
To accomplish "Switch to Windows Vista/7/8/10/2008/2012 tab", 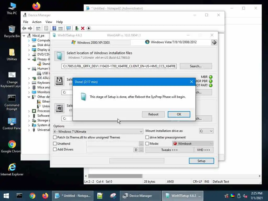I will (x=171, y=42).
